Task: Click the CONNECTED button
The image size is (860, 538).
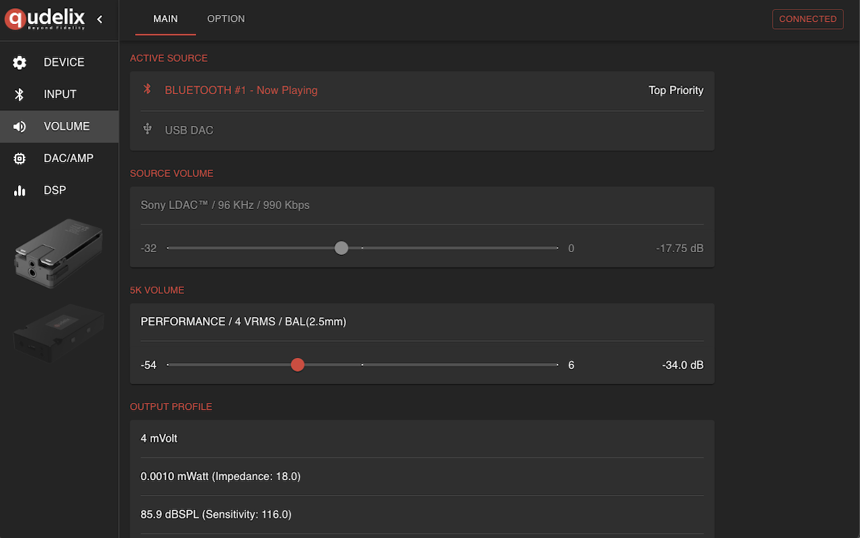Action: [x=808, y=19]
